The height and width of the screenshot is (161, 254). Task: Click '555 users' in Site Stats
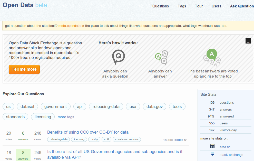(226, 123)
